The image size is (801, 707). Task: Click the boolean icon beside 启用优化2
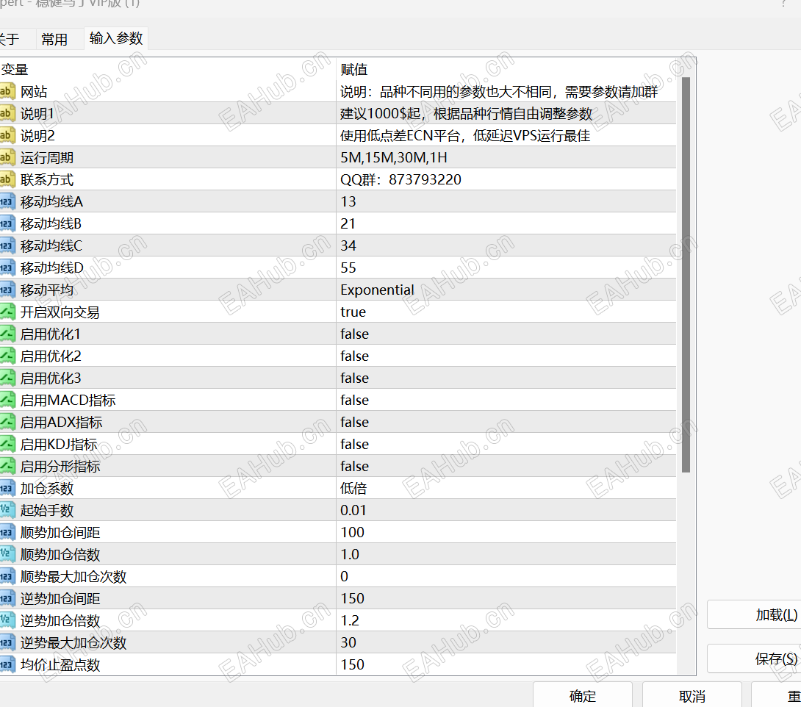pos(7,356)
